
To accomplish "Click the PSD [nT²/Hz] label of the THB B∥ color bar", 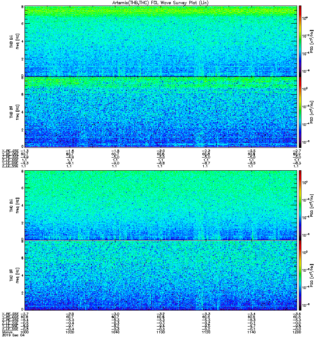I will pos(312,112).
